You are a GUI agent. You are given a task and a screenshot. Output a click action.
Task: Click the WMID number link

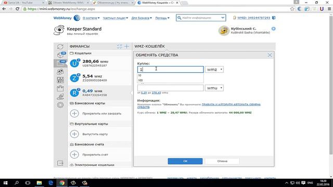pyautogui.click(x=253, y=18)
